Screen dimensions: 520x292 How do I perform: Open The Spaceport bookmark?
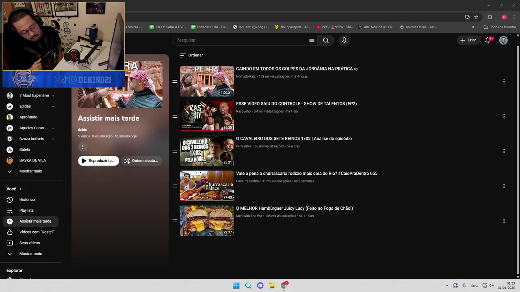pos(292,27)
